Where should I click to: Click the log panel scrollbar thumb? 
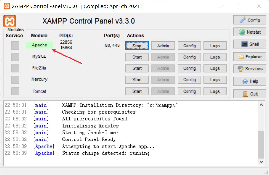[261, 144]
